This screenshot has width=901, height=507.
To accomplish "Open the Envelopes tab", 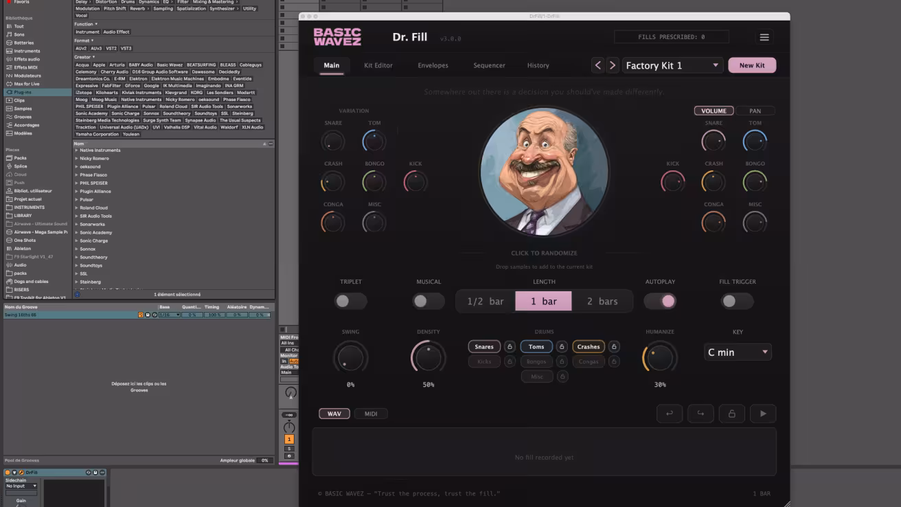I will pyautogui.click(x=433, y=65).
